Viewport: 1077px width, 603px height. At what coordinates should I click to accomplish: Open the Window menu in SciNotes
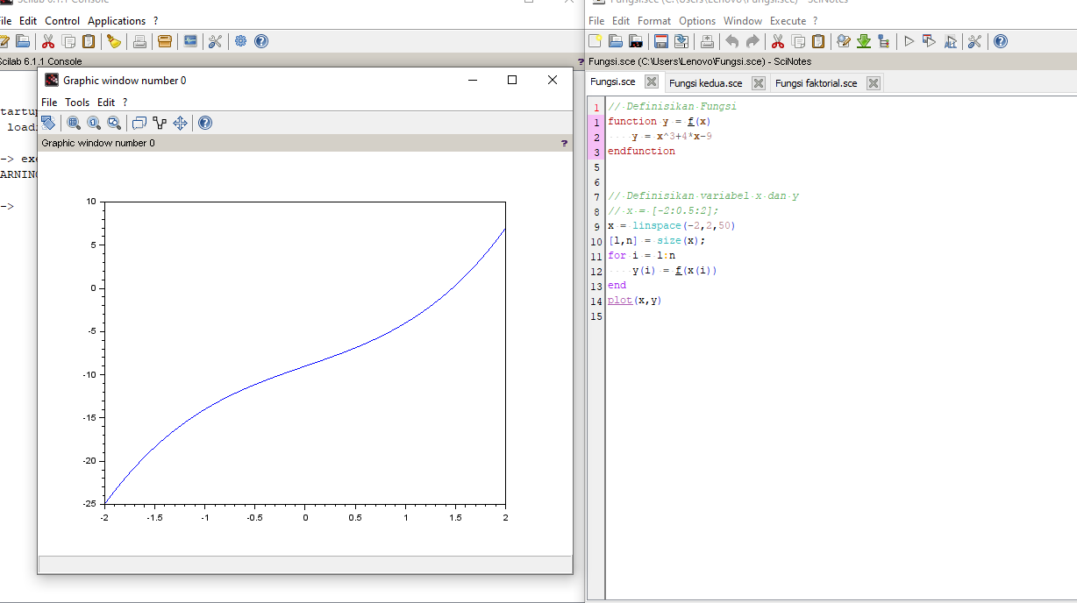(x=743, y=20)
